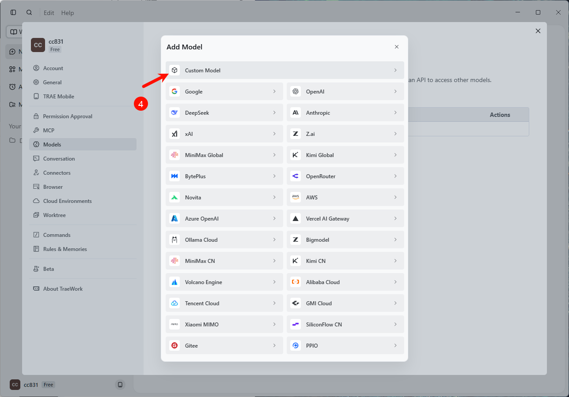Expand the Google provider chevron
This screenshot has width=569, height=397.
274,91
